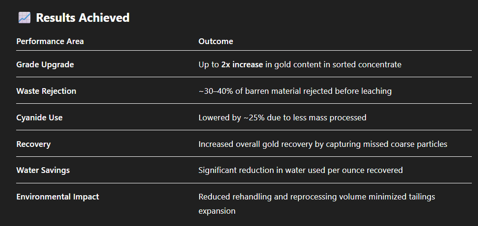
Task: Click the Waste Rejection row label
Action: point(46,91)
